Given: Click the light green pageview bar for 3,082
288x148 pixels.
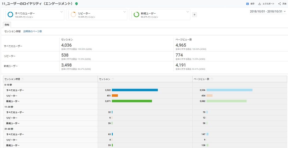Looking at the screenshot, I should click(x=226, y=101).
